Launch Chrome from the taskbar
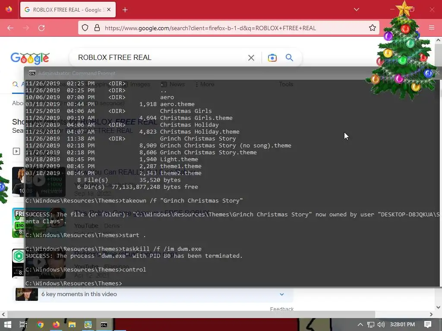The width and height of the screenshot is (442, 331). [40, 325]
